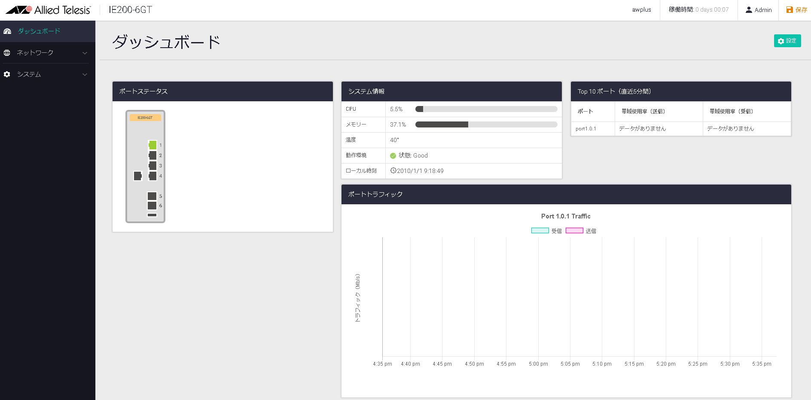Select port 4 on the device image
The image size is (811, 400).
coord(152,176)
